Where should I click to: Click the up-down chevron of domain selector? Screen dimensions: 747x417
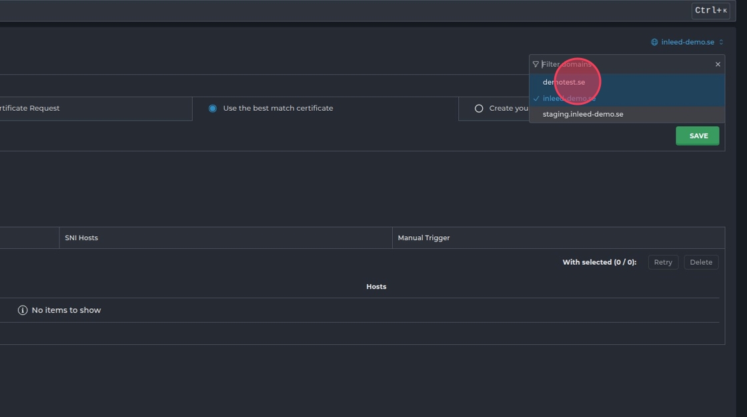(x=721, y=42)
